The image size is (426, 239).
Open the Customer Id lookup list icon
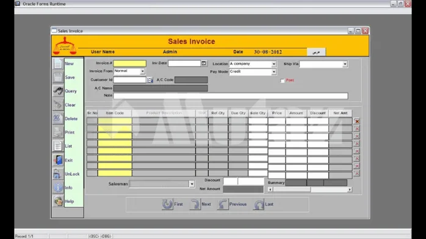coord(150,80)
